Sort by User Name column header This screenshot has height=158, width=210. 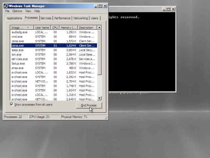click(42, 28)
